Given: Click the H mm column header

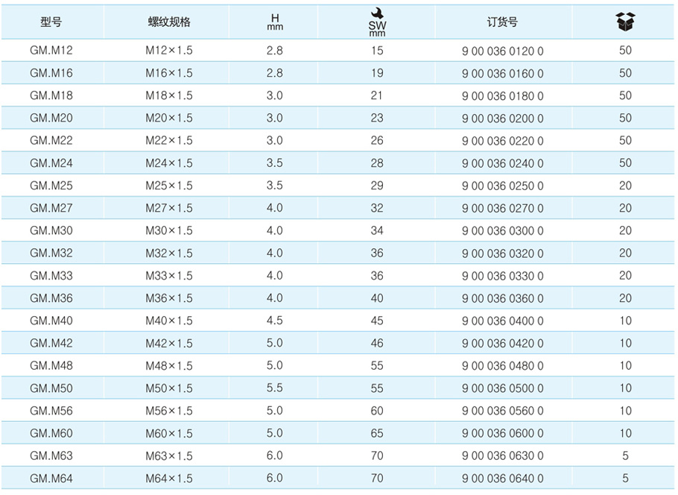Looking at the screenshot, I should [x=275, y=22].
